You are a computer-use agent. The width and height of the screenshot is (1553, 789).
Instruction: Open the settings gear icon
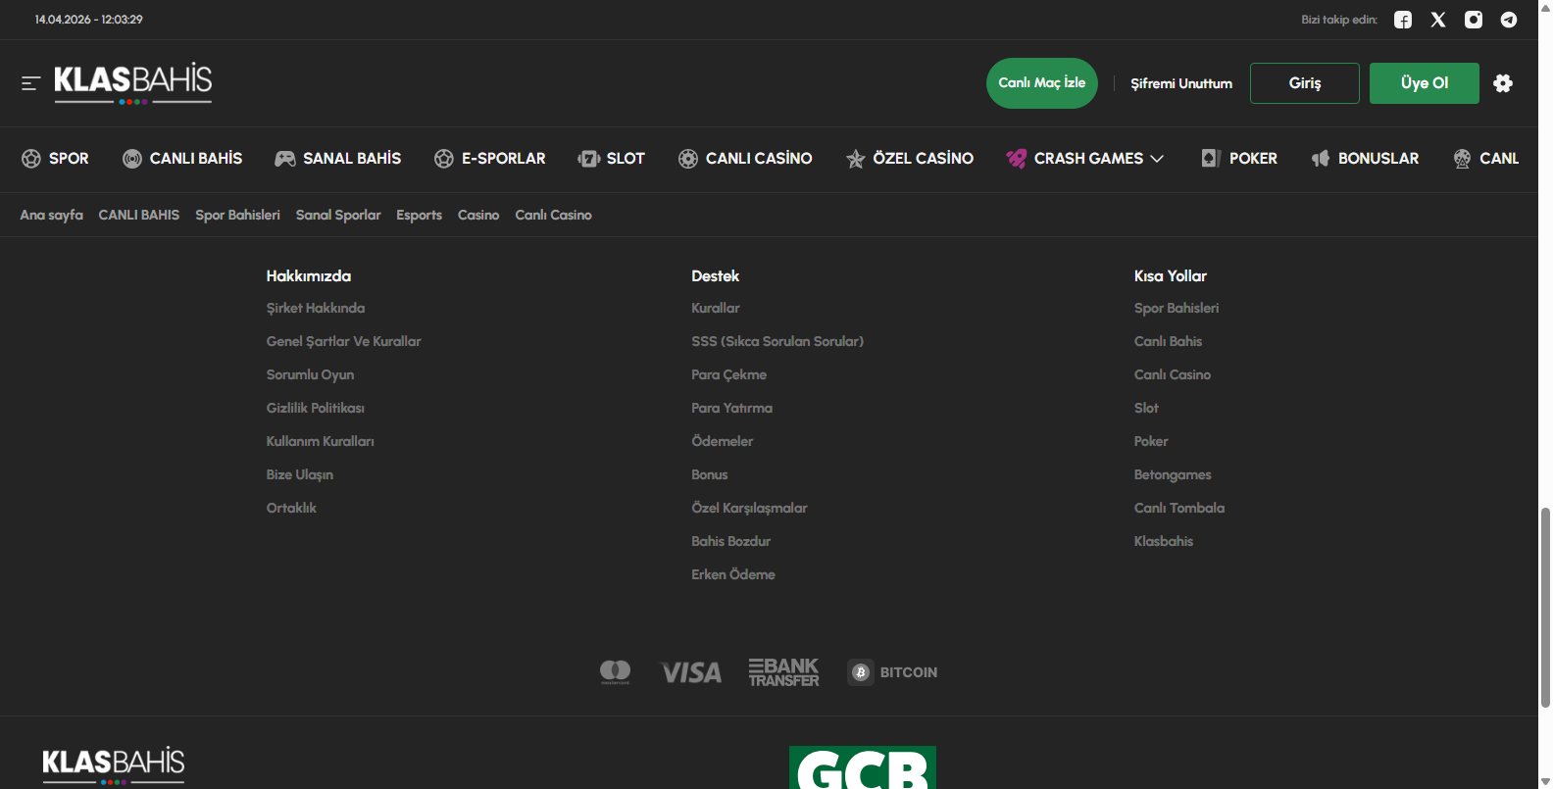click(1503, 83)
